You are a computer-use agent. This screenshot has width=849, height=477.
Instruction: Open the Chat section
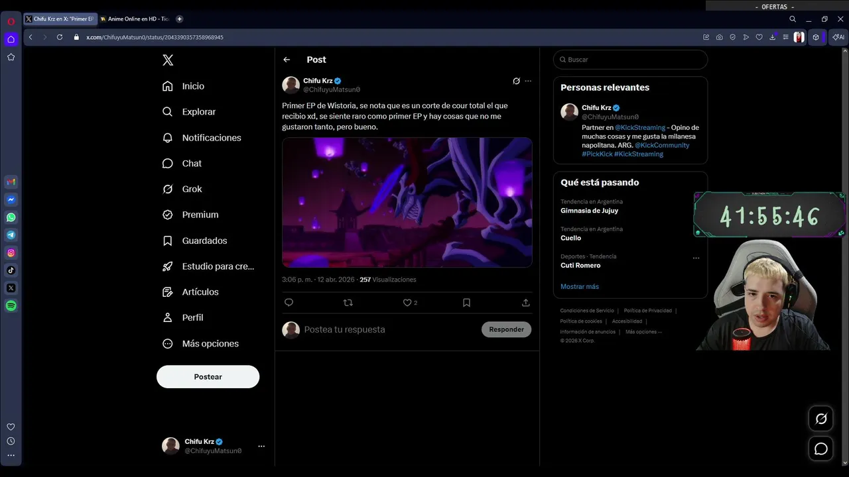182,164
